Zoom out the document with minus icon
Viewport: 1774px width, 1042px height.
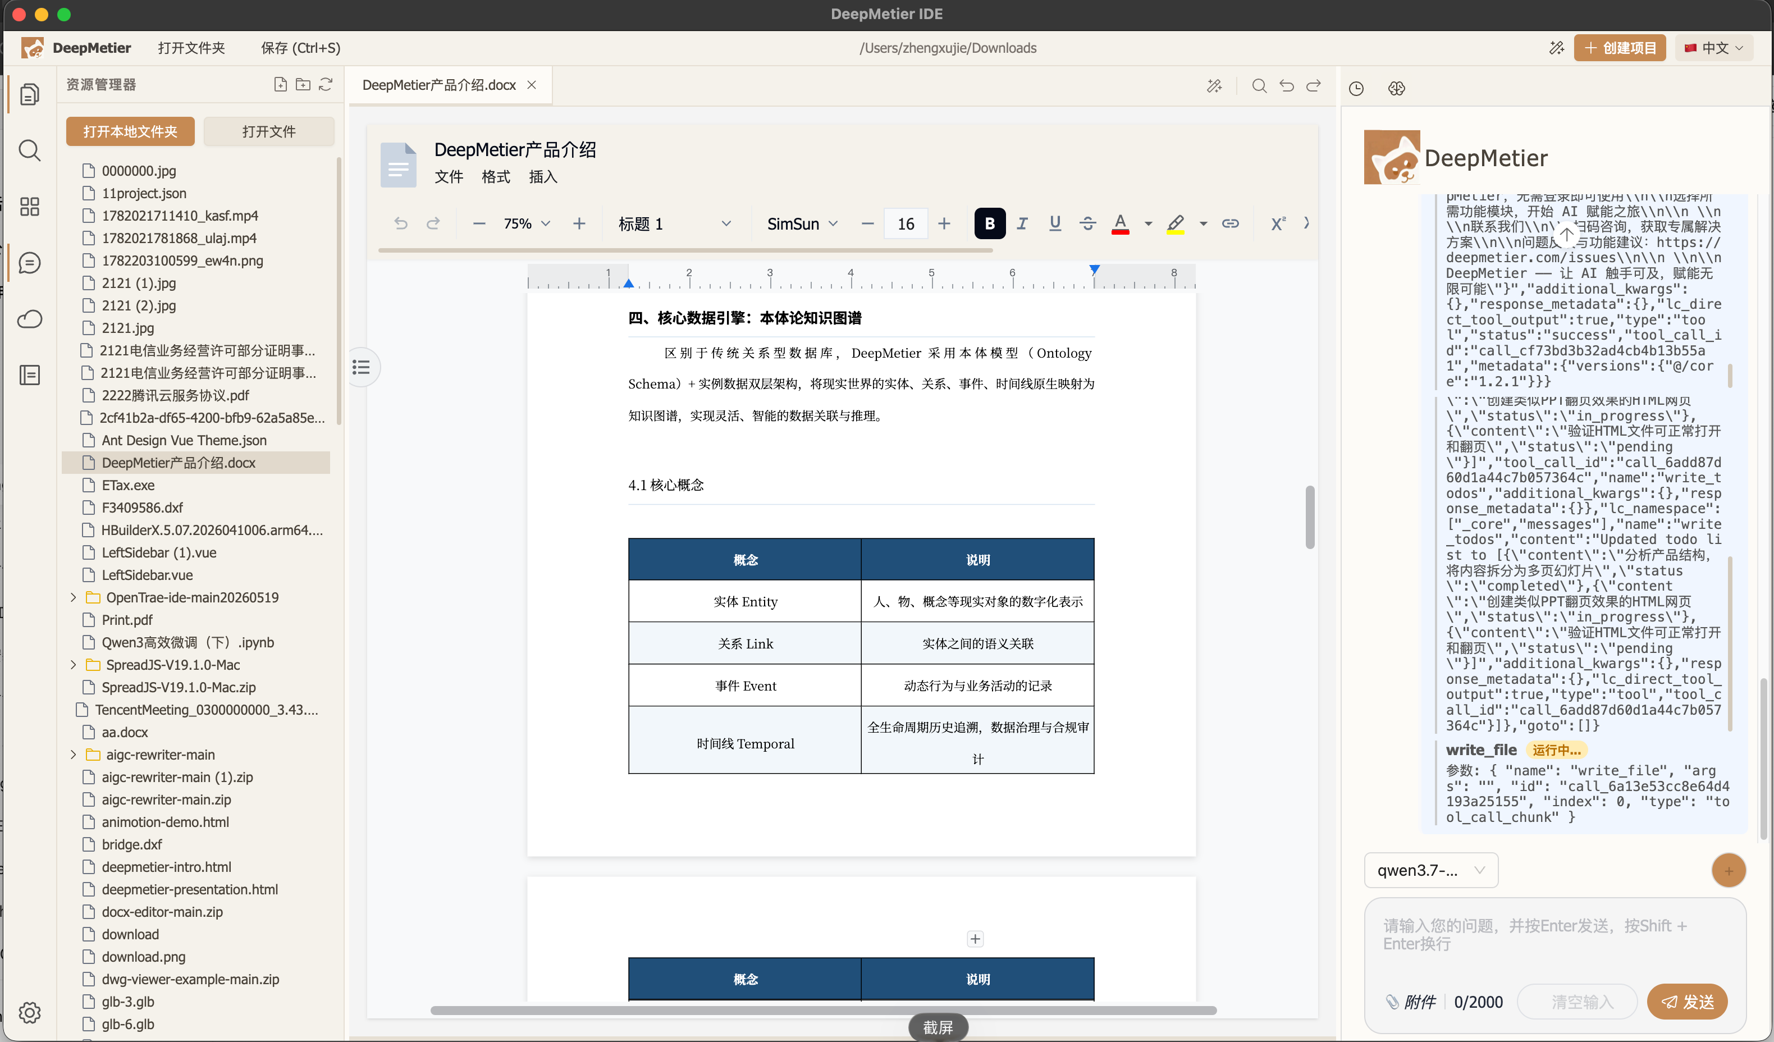point(479,223)
